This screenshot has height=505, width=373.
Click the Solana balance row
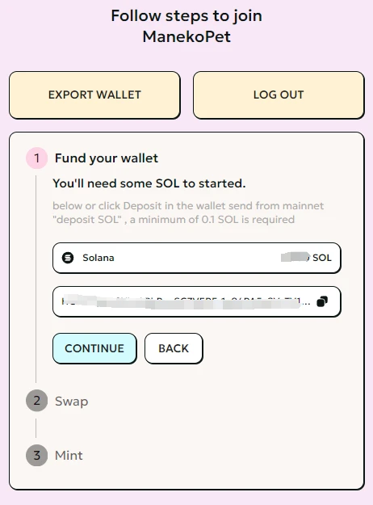point(197,258)
